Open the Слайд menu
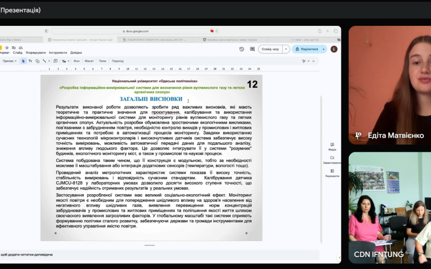 [x=18, y=52]
